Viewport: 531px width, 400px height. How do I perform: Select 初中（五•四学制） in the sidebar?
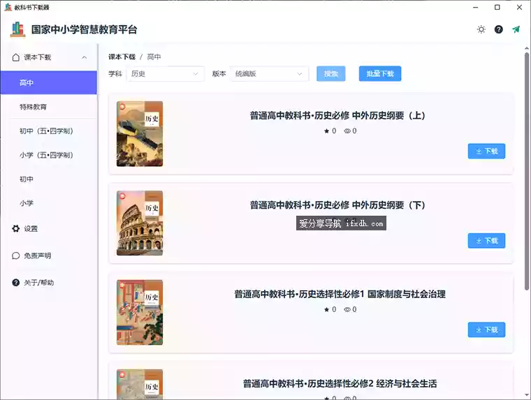coord(46,131)
